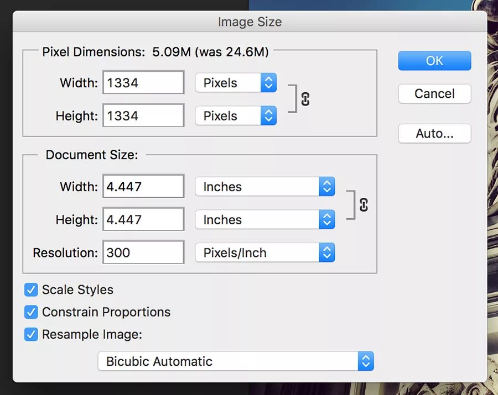Click the pixel Width input field
The height and width of the screenshot is (395, 498).
pos(143,83)
